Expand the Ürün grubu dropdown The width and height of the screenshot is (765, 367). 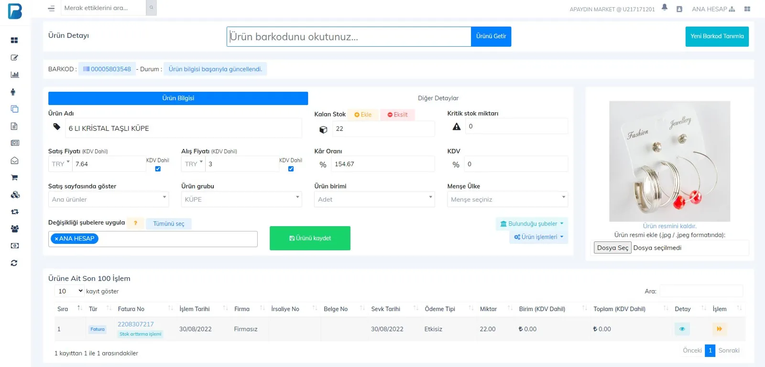241,199
